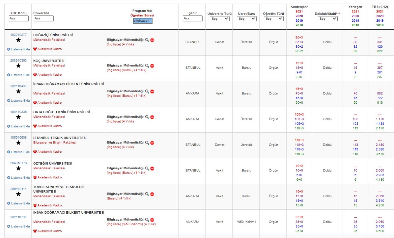The height and width of the screenshot is (238, 394).
Task: Open the Ücret/Burs filter dropdown
Action: coord(246,18)
